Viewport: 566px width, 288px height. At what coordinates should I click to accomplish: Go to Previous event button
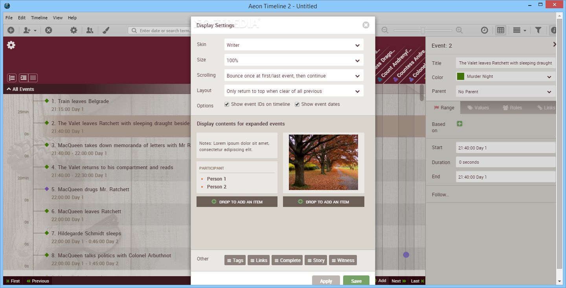click(x=37, y=281)
